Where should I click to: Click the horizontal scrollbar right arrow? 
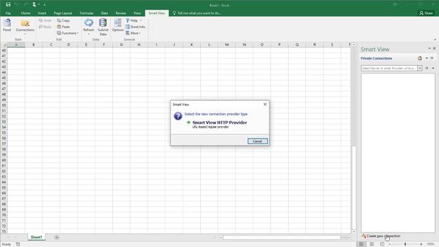point(349,237)
